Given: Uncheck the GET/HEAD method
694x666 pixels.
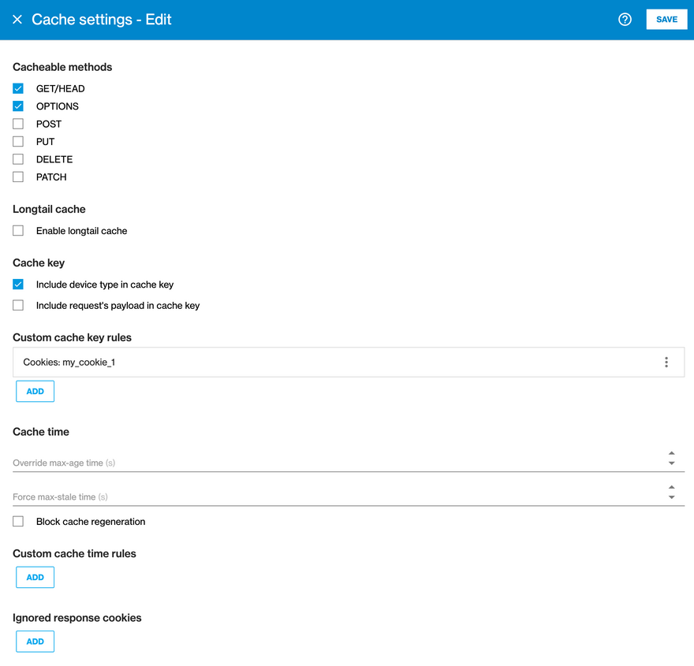Looking at the screenshot, I should point(17,88).
